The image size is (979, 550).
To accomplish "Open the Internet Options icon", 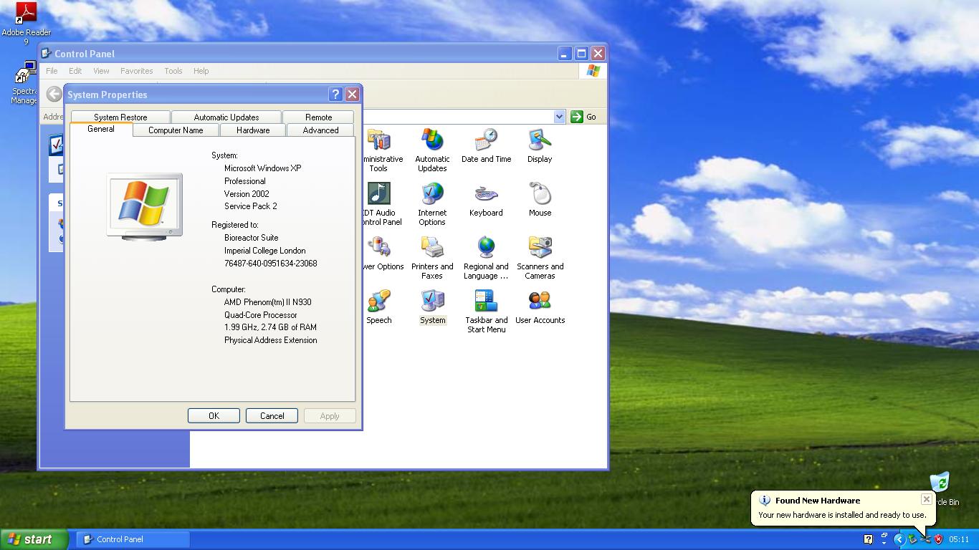I will pos(432,204).
